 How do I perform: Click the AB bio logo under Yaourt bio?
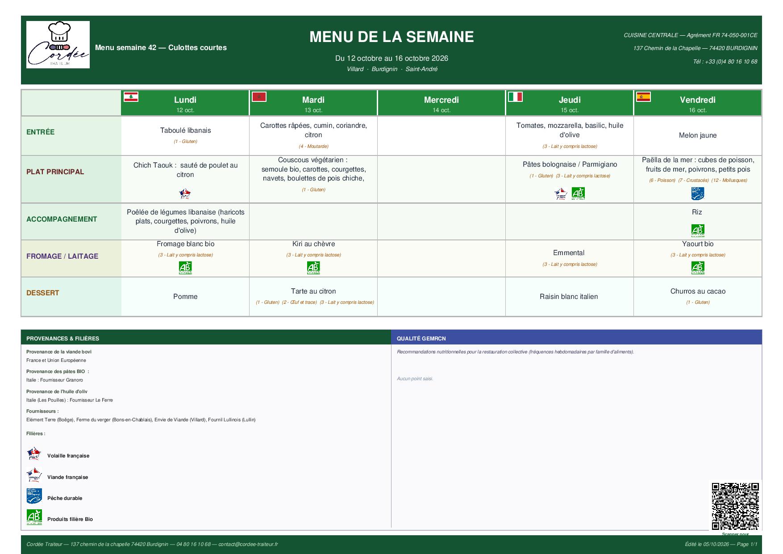tap(697, 268)
